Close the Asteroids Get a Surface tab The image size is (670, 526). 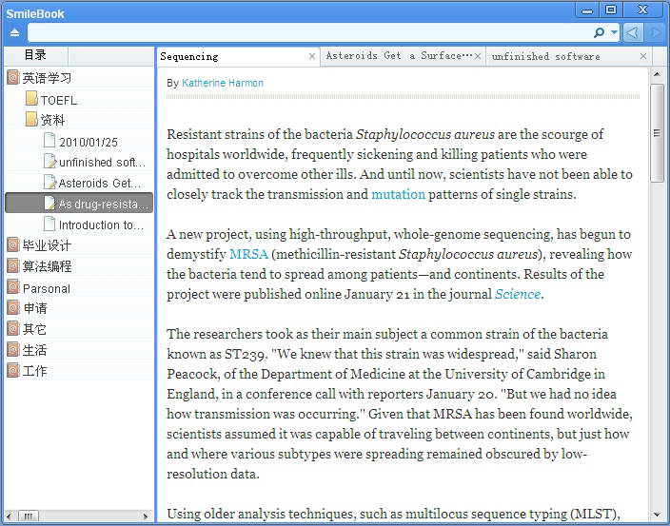click(478, 56)
